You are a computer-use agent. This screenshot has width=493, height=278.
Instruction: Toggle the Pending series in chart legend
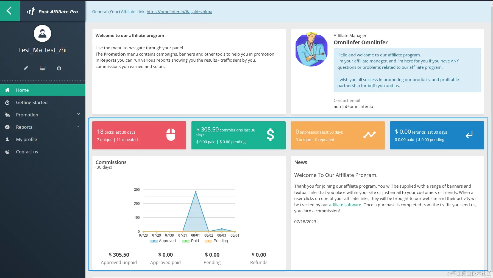(x=216, y=241)
